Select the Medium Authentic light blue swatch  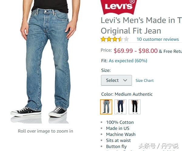106,107
